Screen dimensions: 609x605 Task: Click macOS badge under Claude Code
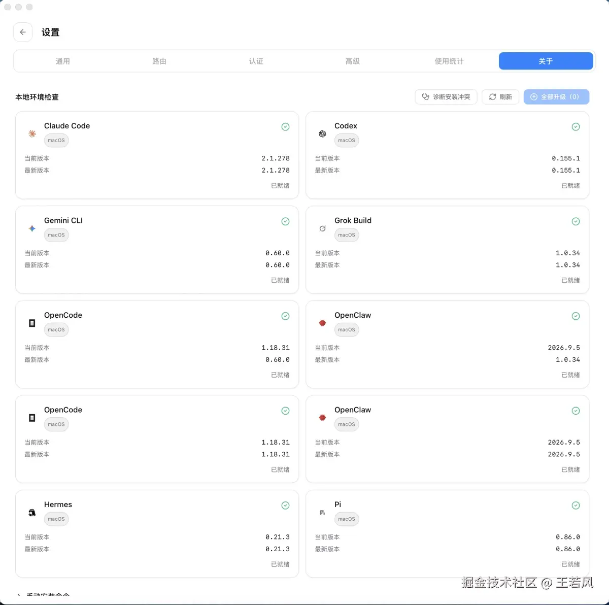click(x=56, y=141)
